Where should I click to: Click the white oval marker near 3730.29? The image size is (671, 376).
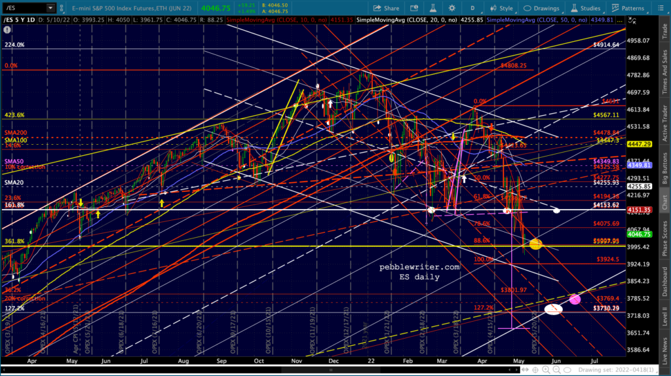(553, 309)
